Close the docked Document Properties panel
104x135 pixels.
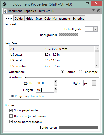tap(99, 11)
